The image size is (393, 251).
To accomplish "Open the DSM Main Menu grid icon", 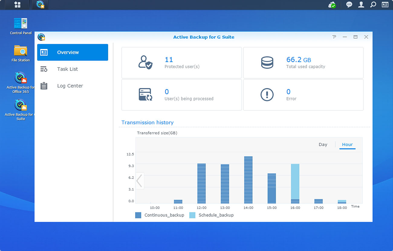I will (17, 5).
